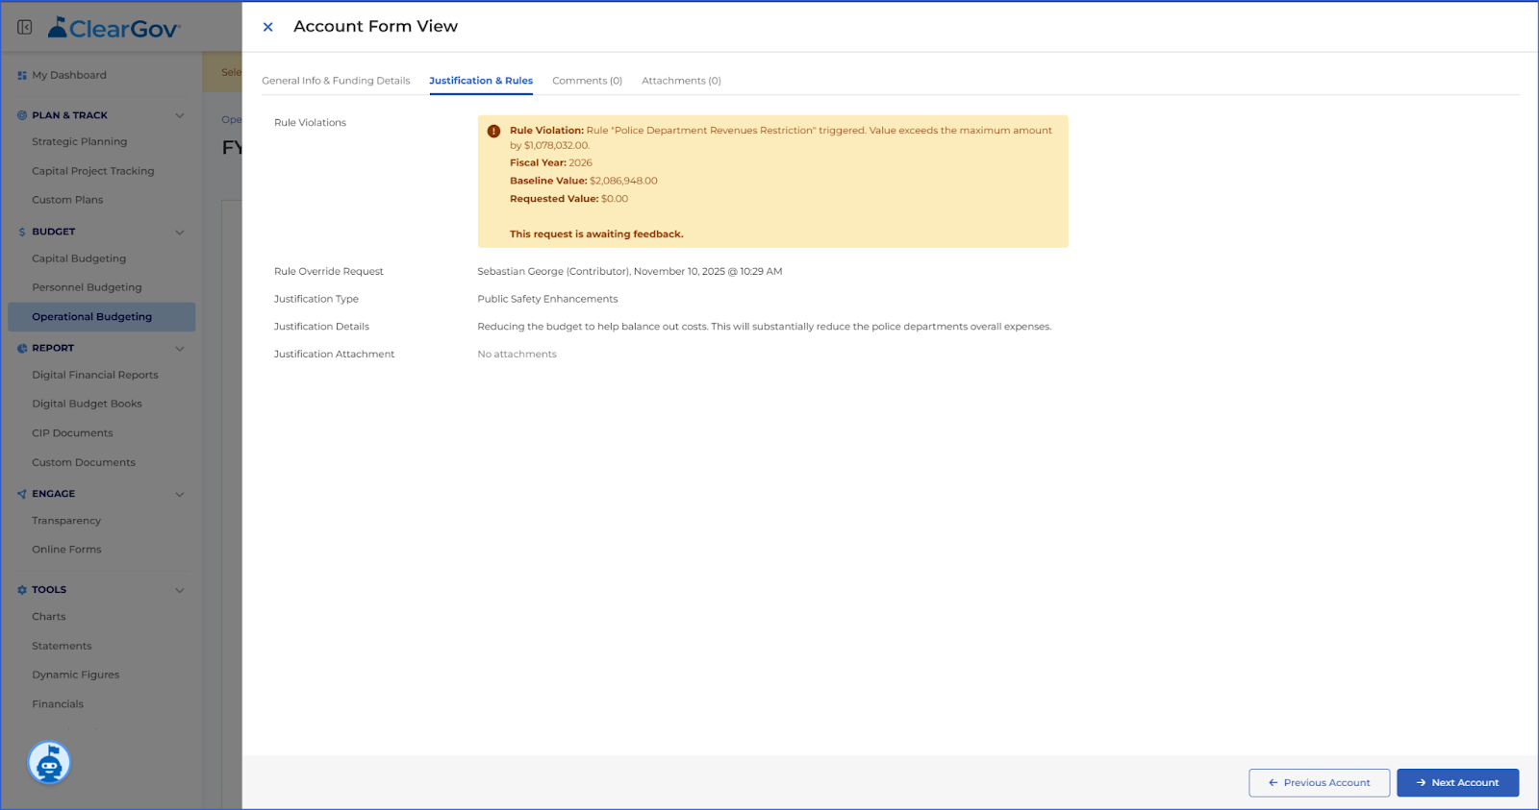The width and height of the screenshot is (1539, 810).
Task: Open the Comments (0) tab
Action: [587, 81]
